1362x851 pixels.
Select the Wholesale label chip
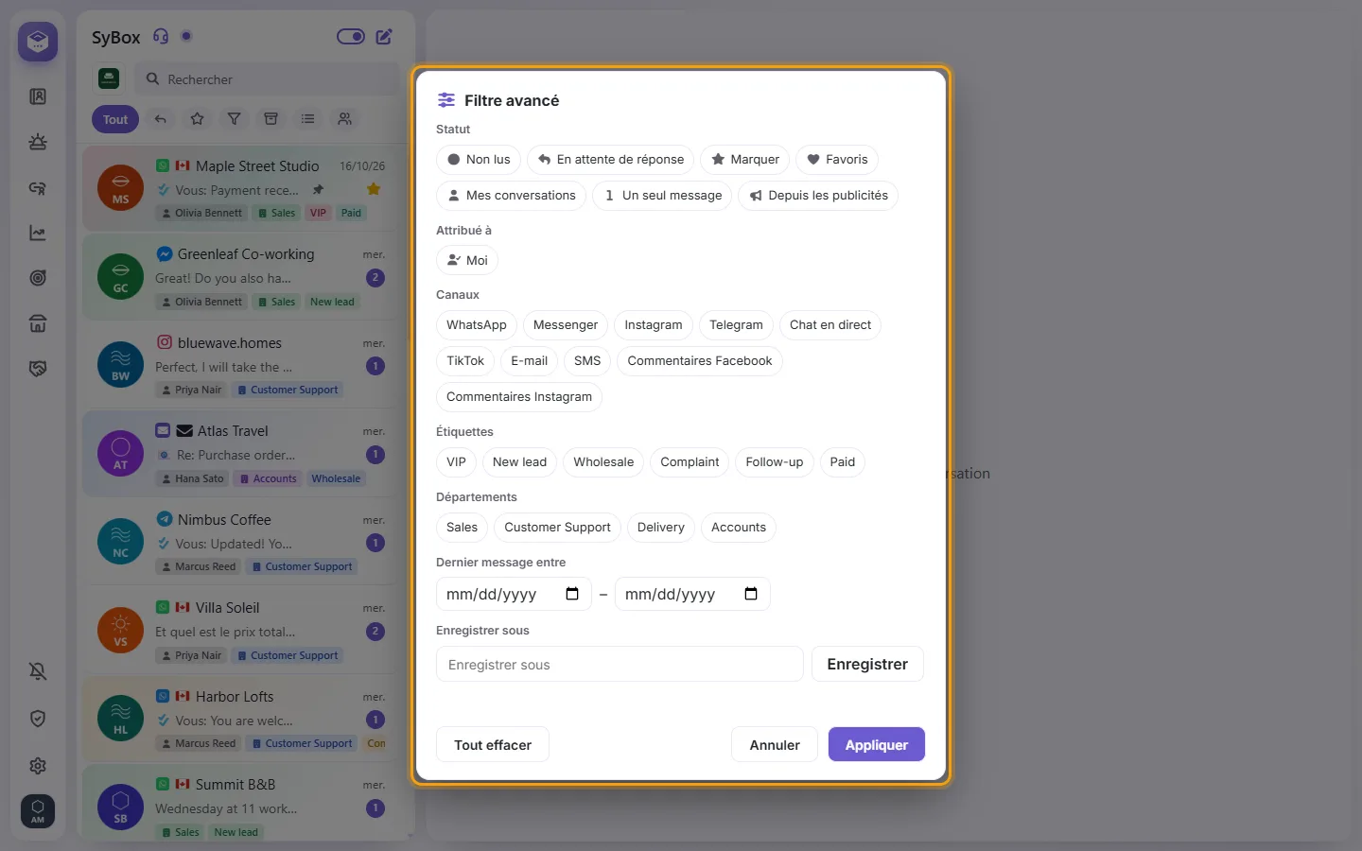coord(603,462)
